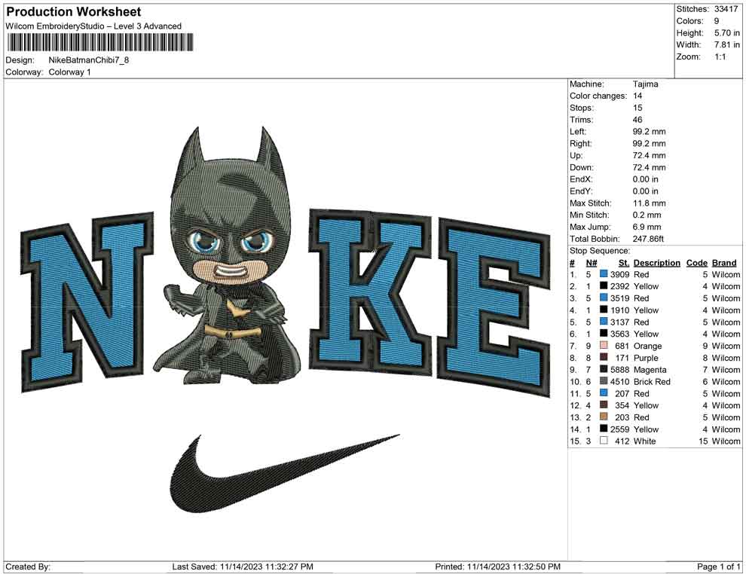
Task: Select the value Colorway 1
Action: (69, 72)
